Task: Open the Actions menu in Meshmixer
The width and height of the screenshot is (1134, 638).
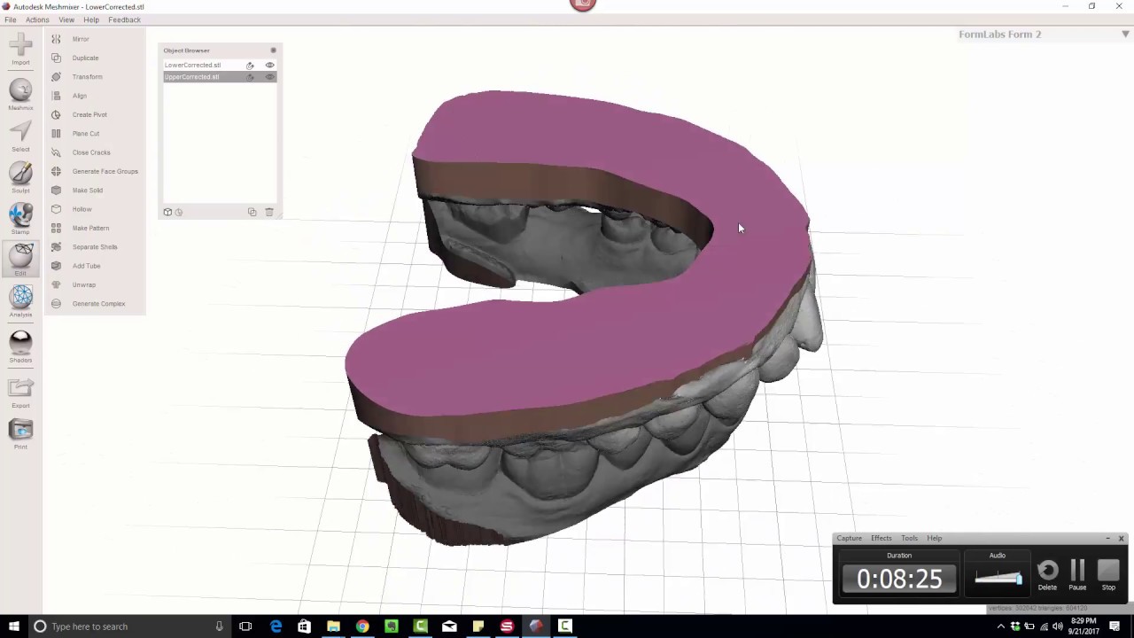Action: (37, 19)
